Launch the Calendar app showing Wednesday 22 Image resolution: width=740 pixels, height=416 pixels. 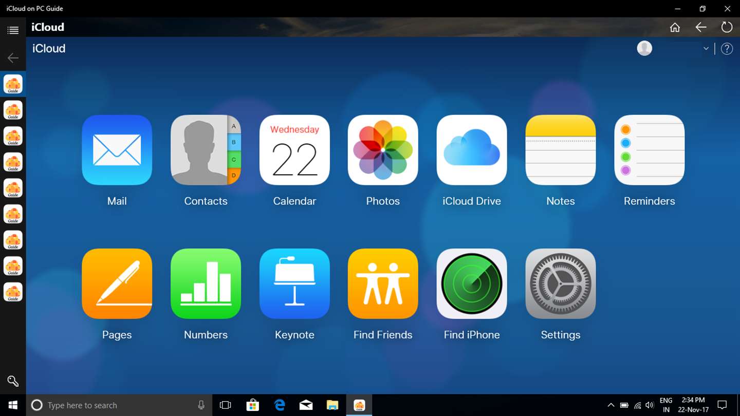[294, 150]
